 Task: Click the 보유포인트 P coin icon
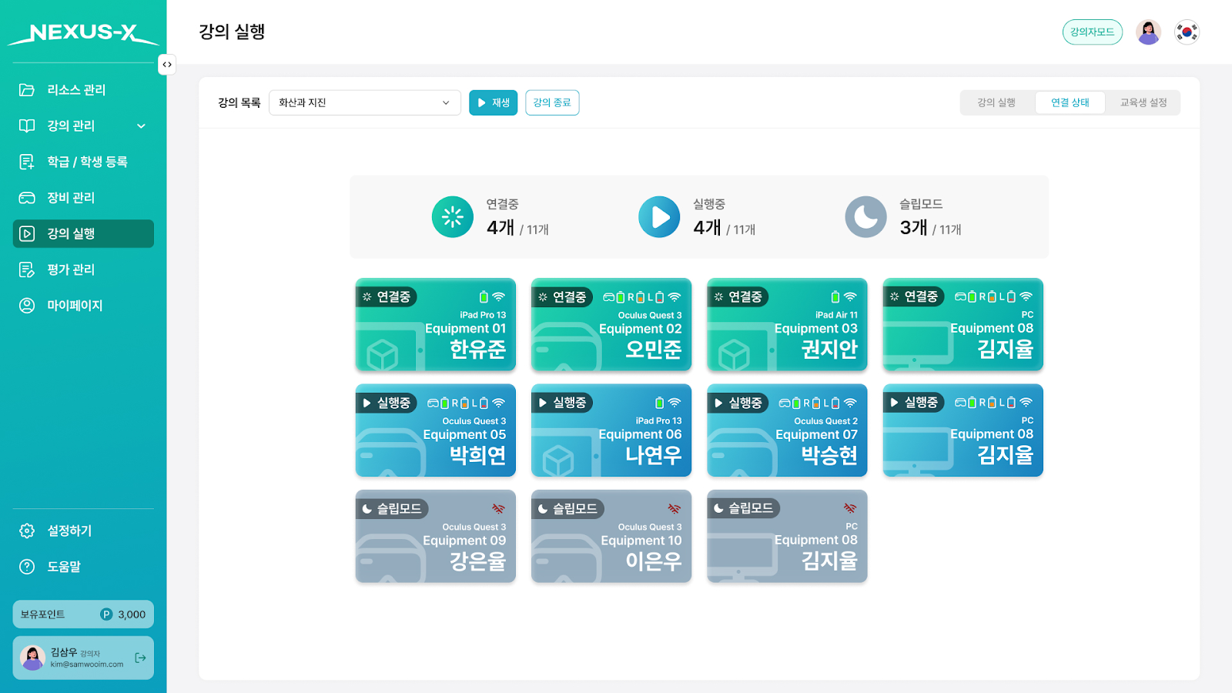point(106,614)
